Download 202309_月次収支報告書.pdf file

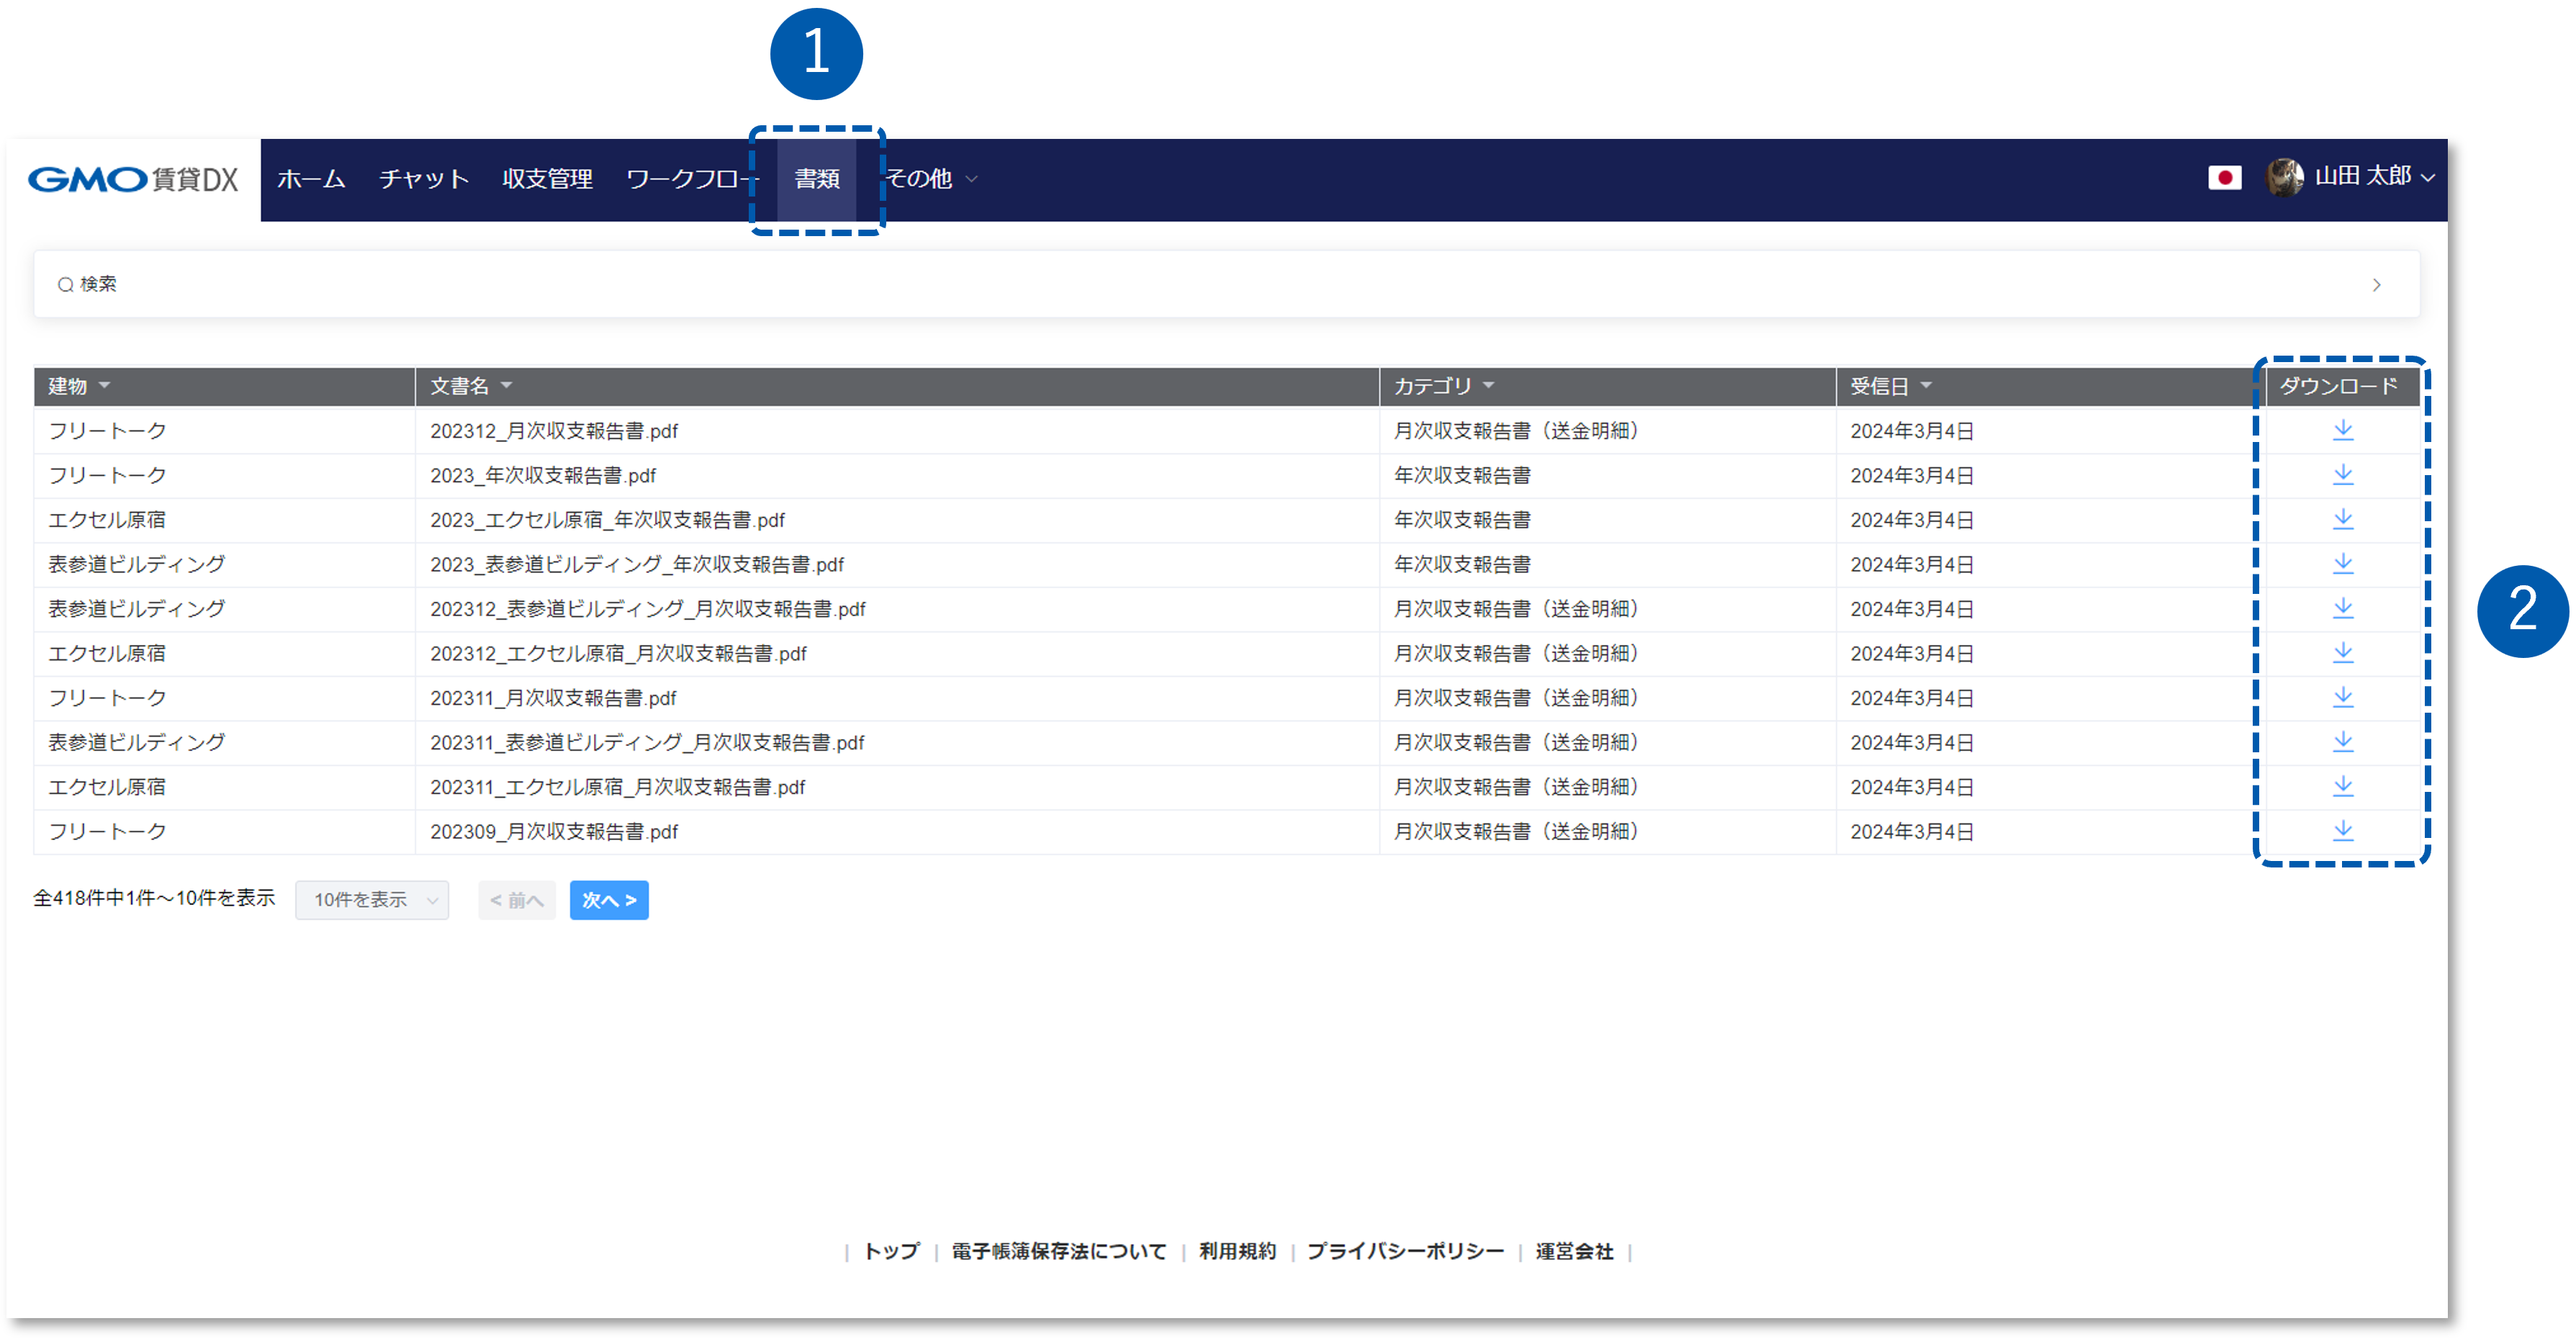tap(2343, 831)
